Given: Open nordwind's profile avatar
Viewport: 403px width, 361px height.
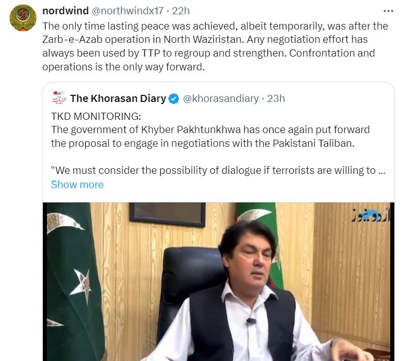Looking at the screenshot, I should pyautogui.click(x=23, y=18).
